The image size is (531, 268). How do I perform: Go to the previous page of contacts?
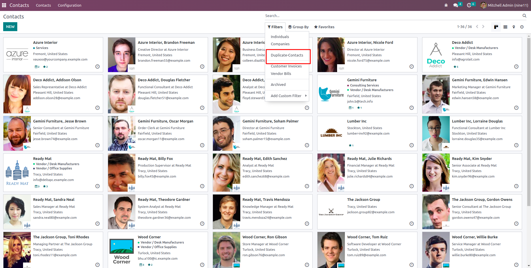pyautogui.click(x=477, y=27)
